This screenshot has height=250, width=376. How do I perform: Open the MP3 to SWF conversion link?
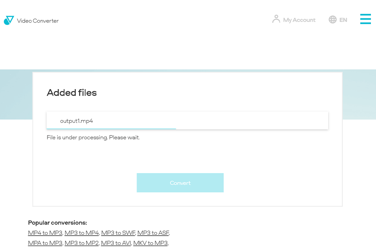click(118, 232)
